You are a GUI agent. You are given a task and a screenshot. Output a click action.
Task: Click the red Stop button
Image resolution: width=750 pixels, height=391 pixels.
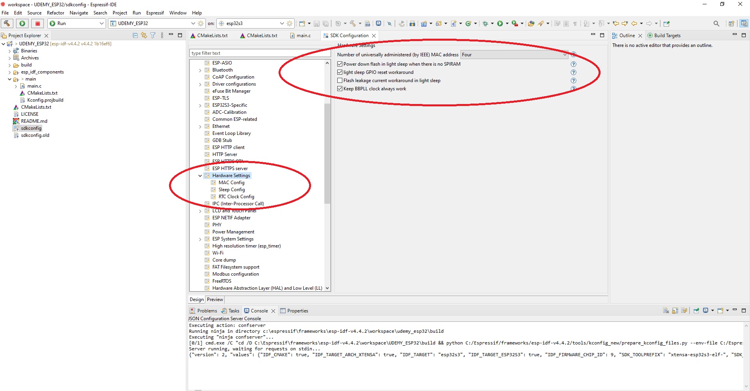pos(38,23)
